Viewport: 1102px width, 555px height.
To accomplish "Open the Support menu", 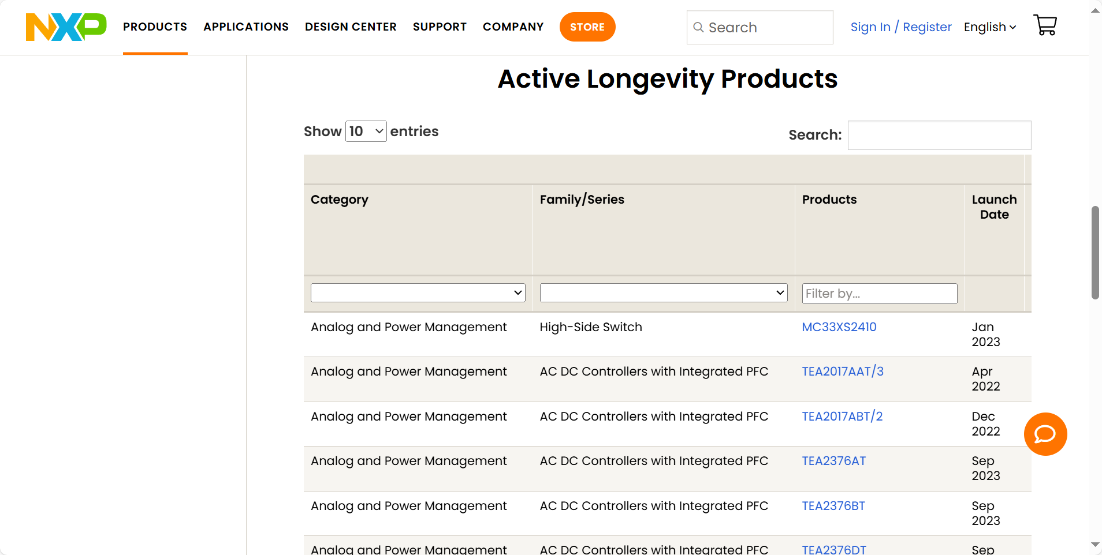I will pos(440,27).
